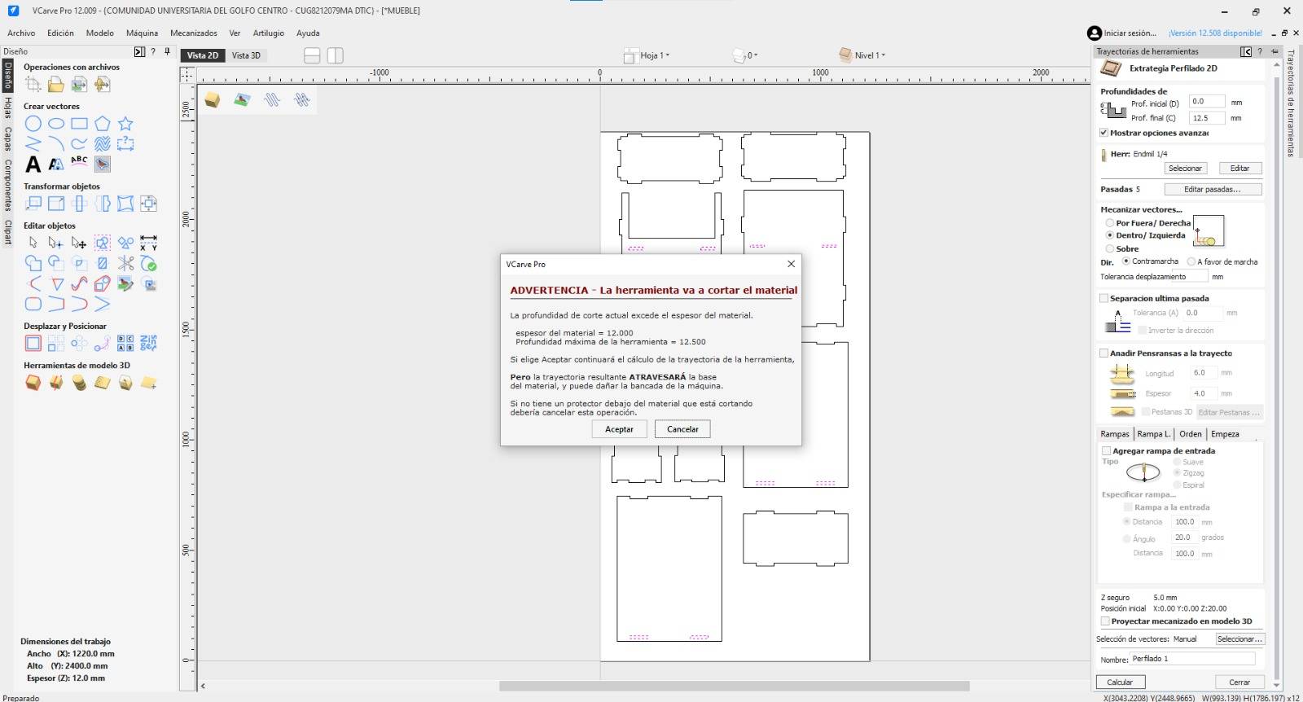1303x702 pixels.
Task: Open the Rampa L. tab
Action: click(1154, 434)
